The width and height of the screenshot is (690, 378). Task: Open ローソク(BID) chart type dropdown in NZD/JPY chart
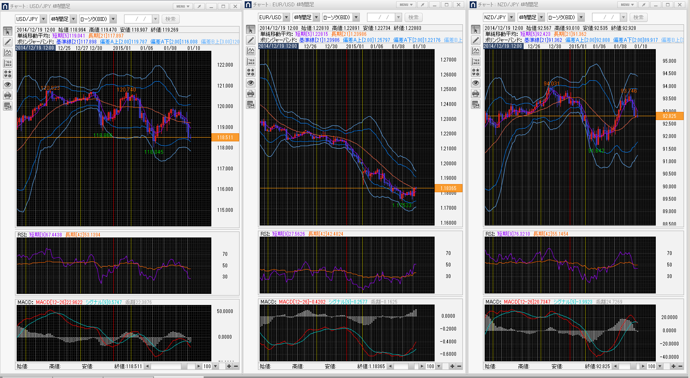(x=581, y=18)
